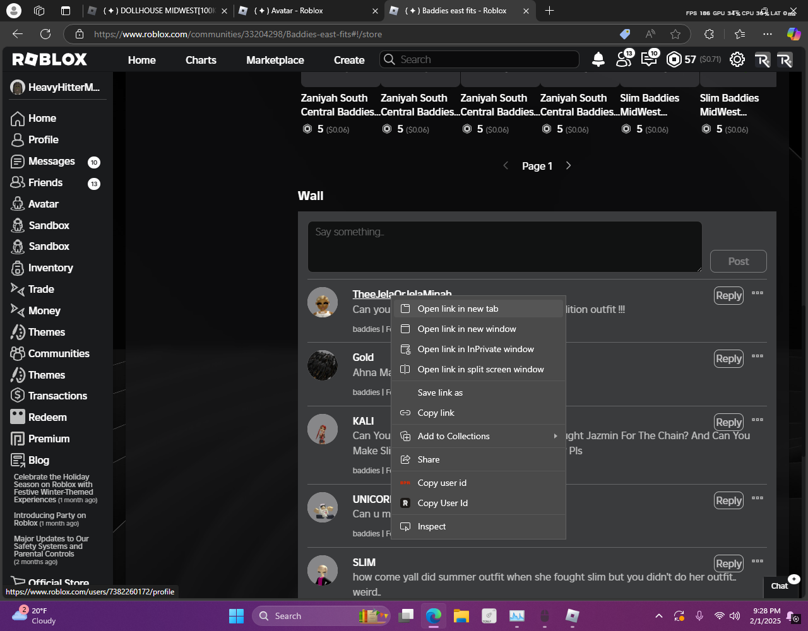Open new tab with plus button

549,10
